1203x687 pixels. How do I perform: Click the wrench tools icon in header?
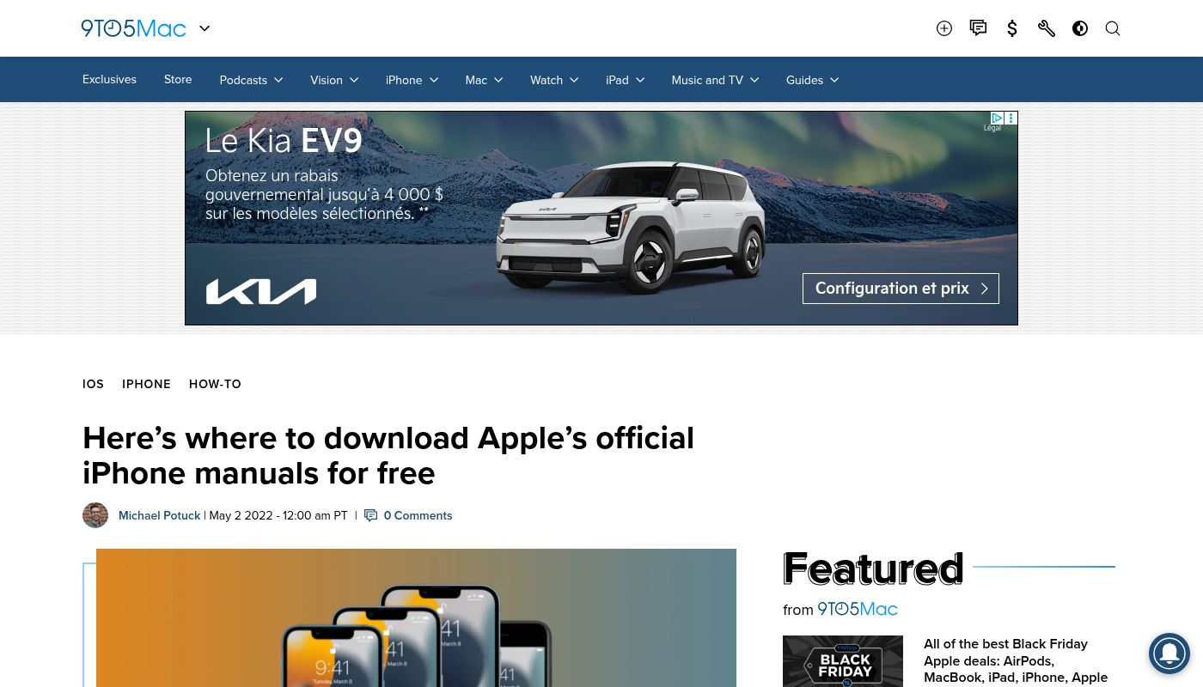[1047, 28]
